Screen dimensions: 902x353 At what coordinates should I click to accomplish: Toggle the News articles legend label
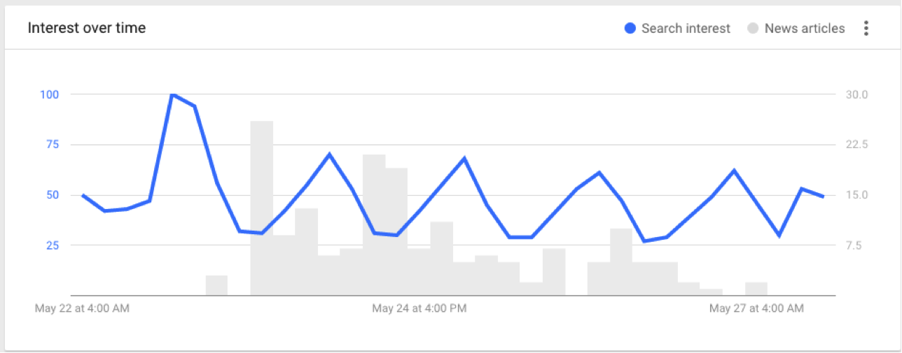[805, 29]
